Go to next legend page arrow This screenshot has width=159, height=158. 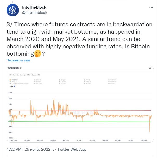tap(14, 86)
